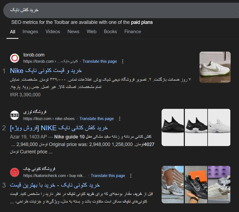Open ilozi black sneaker with white sole thumbnail
The width and height of the screenshot is (239, 212).
click(x=196, y=128)
